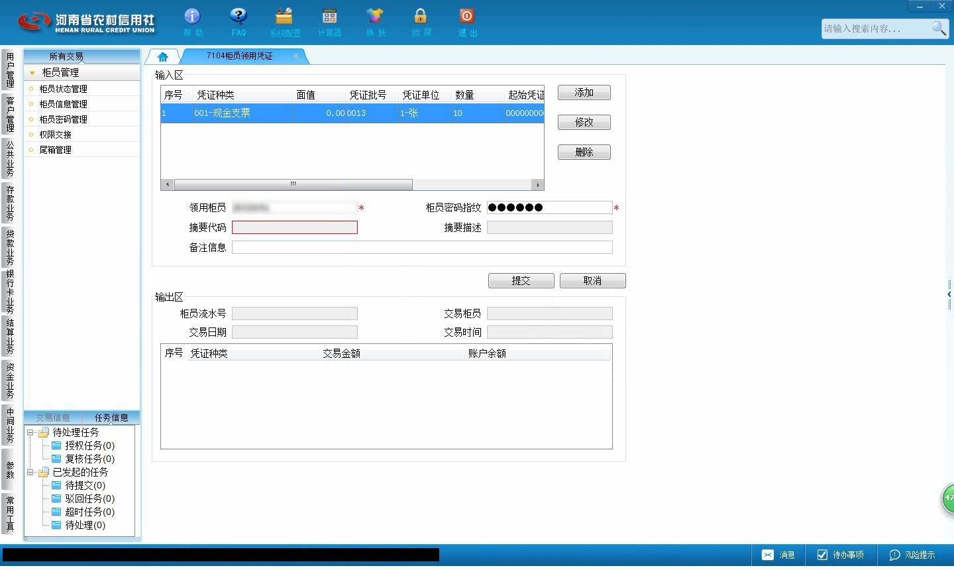The image size is (954, 570).
Task: Collapse the 待处理任务 tree node
Action: pyautogui.click(x=30, y=432)
